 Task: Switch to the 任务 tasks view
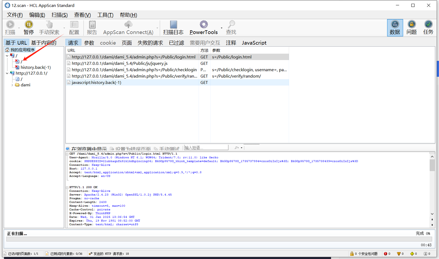tap(428, 28)
